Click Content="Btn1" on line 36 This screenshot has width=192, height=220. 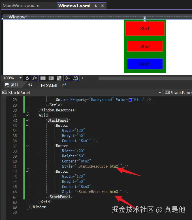coord(76,141)
